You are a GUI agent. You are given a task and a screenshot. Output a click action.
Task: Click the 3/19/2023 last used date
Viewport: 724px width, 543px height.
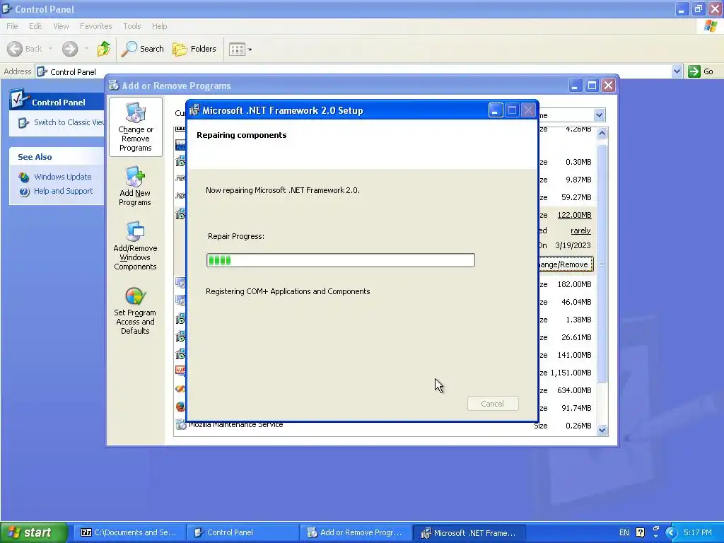click(573, 245)
